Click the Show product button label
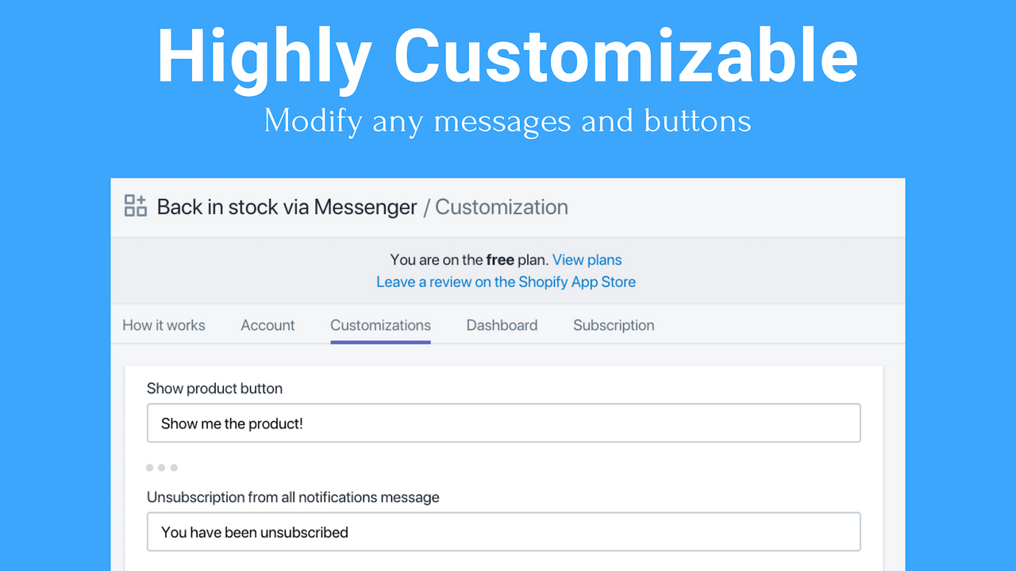The width and height of the screenshot is (1016, 571). [x=214, y=389]
